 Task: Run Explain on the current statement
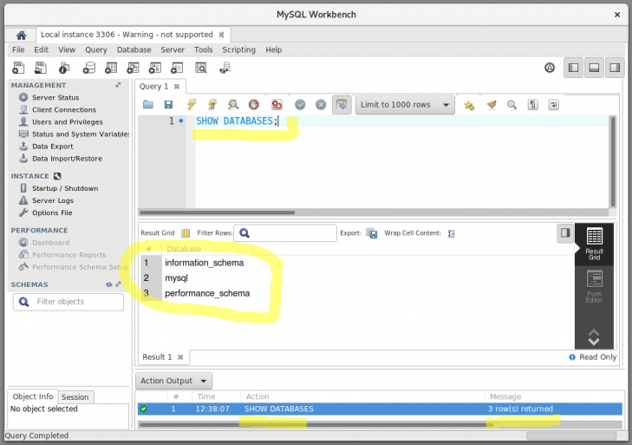point(233,105)
